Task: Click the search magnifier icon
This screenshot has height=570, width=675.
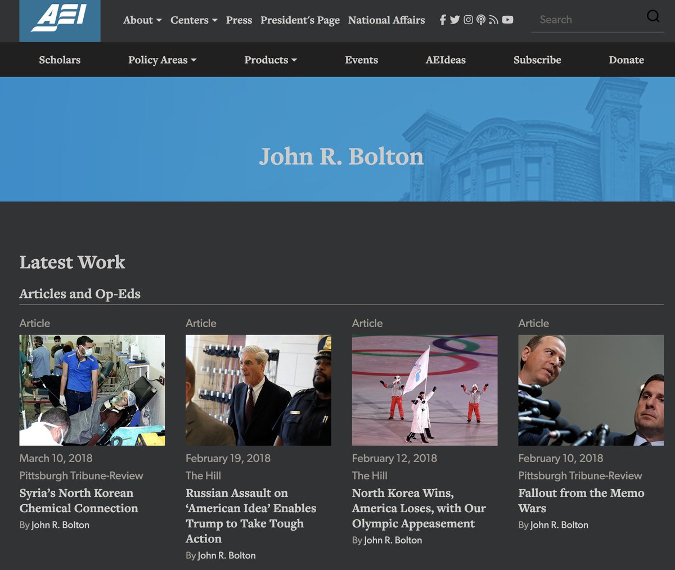Action: coord(653,16)
